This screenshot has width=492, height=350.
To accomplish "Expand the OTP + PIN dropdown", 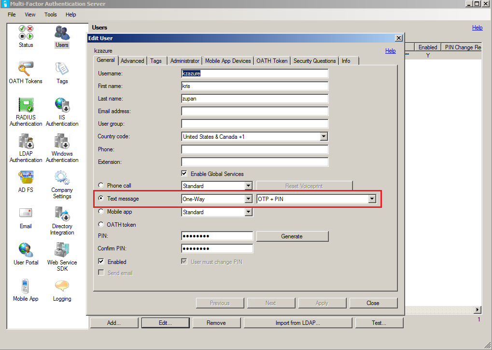I will (x=372, y=199).
